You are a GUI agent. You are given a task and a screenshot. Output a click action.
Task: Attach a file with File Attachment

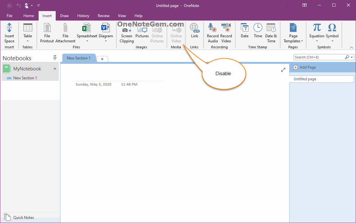pos(66,33)
